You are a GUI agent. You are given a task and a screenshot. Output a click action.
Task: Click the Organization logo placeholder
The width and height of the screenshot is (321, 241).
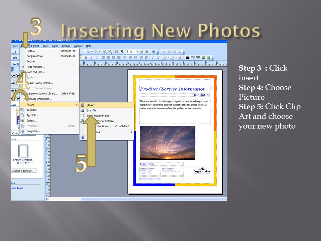click(202, 170)
